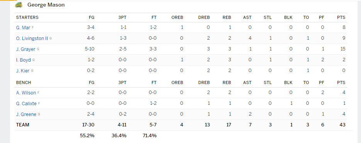The width and height of the screenshot is (361, 143).
Task: Open I. Boyd player page
Action: (x=24, y=60)
